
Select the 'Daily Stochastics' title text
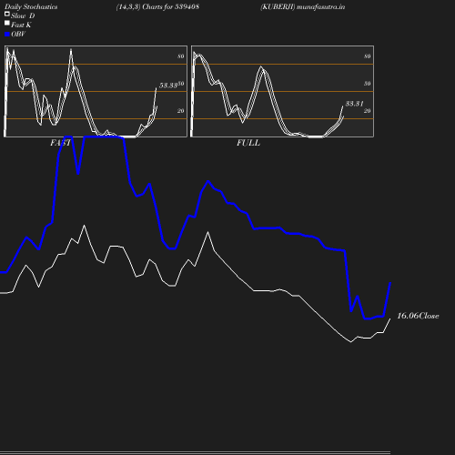(31, 7)
